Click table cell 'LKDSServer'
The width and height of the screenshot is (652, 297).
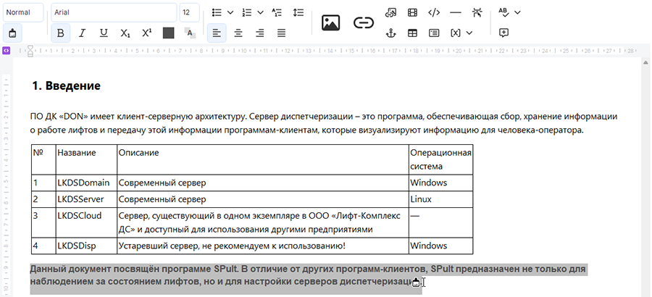(x=86, y=199)
